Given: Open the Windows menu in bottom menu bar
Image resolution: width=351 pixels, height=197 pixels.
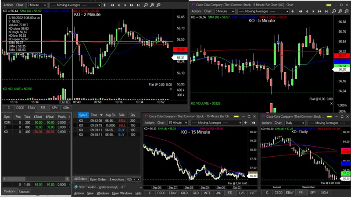Looking at the screenshot, I should tap(103, 193).
